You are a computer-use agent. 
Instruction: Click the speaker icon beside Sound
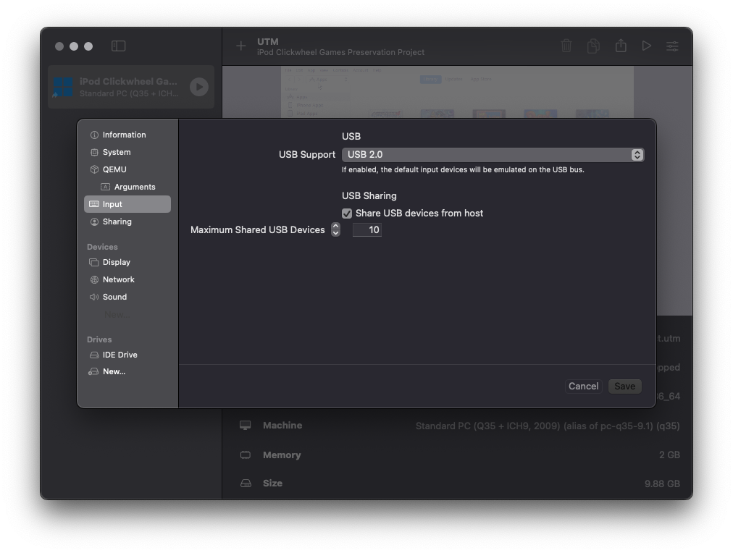94,297
